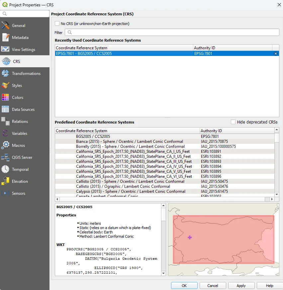Remove EPSG:7801 from recently used list
This screenshot has width=283, height=290.
coord(275,54)
